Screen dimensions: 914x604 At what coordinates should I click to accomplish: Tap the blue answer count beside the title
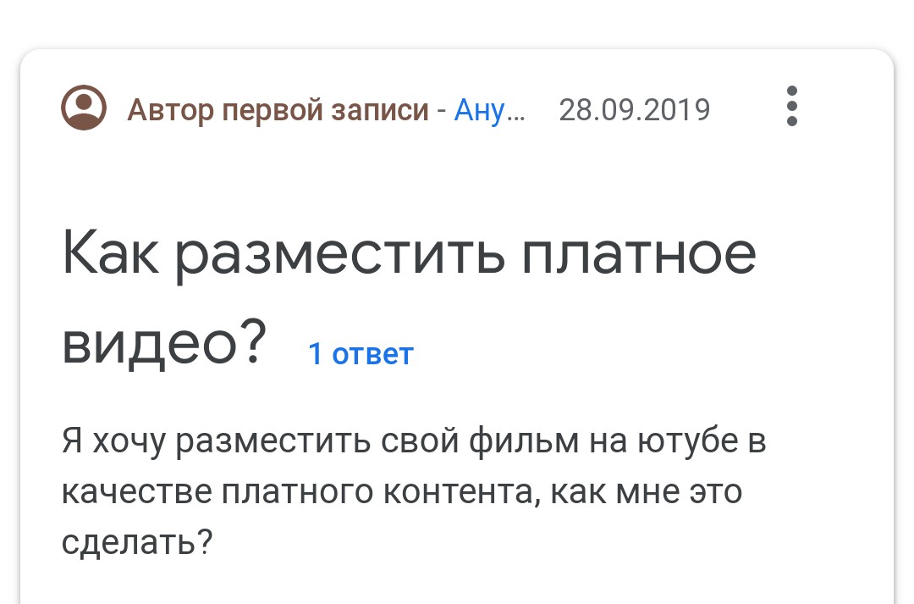pyautogui.click(x=361, y=353)
